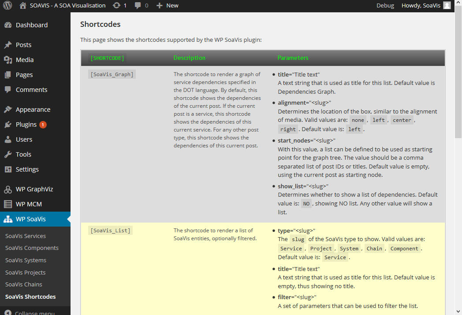Click the start_nodes="<slug>" parameter name
This screenshot has width=462, height=315.
click(306, 141)
